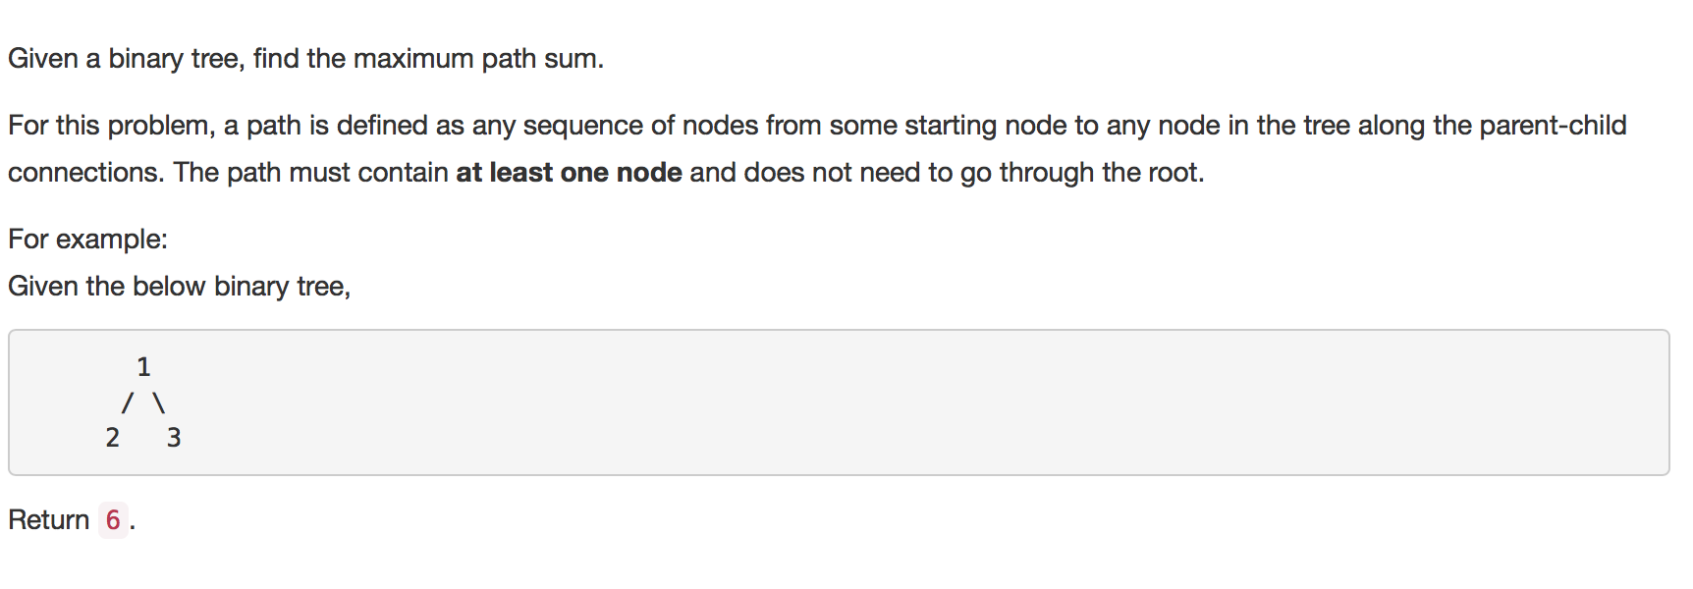Click the left branch slash in the tree diagram

pos(128,402)
